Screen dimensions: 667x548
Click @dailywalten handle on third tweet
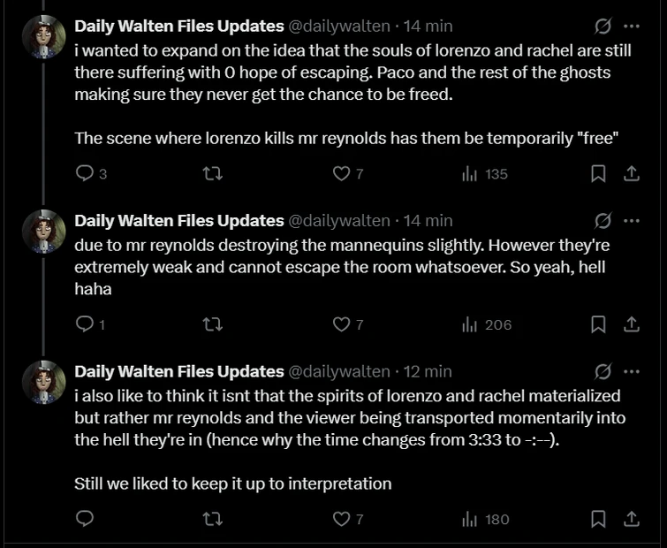[x=339, y=371]
